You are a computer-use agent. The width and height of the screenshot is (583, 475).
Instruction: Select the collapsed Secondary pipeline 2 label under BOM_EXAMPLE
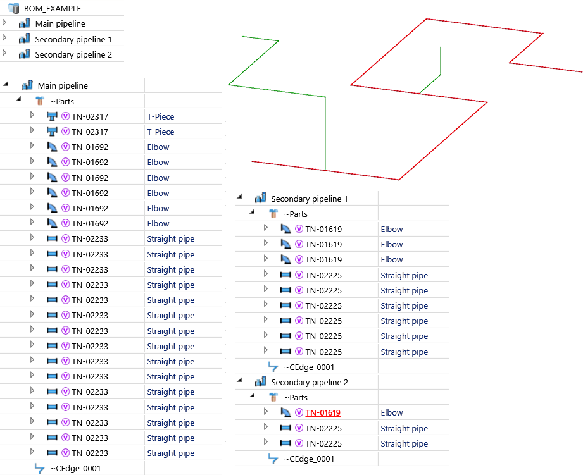coord(73,54)
